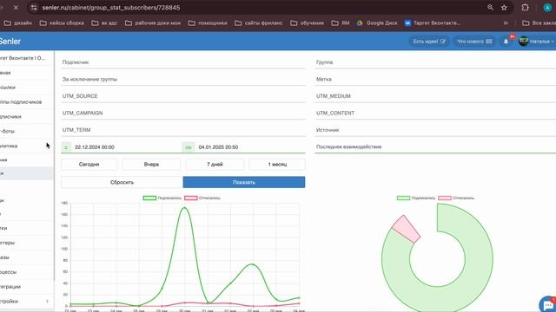Open the Наталья user menu

(x=537, y=42)
